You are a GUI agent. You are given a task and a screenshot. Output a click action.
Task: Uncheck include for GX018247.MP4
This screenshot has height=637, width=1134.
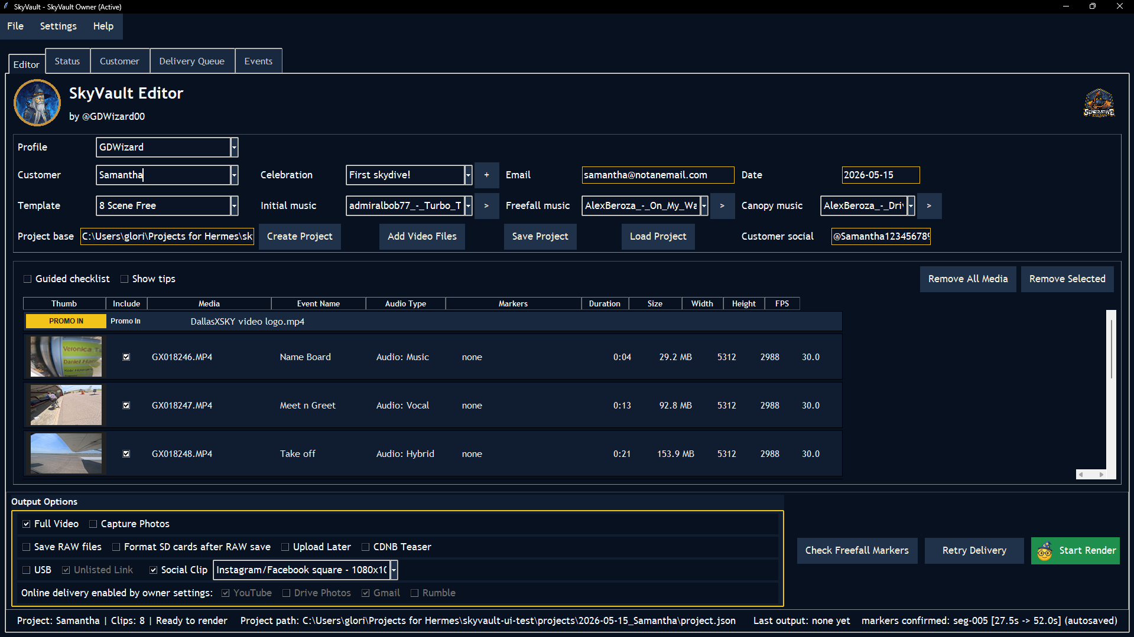click(126, 406)
